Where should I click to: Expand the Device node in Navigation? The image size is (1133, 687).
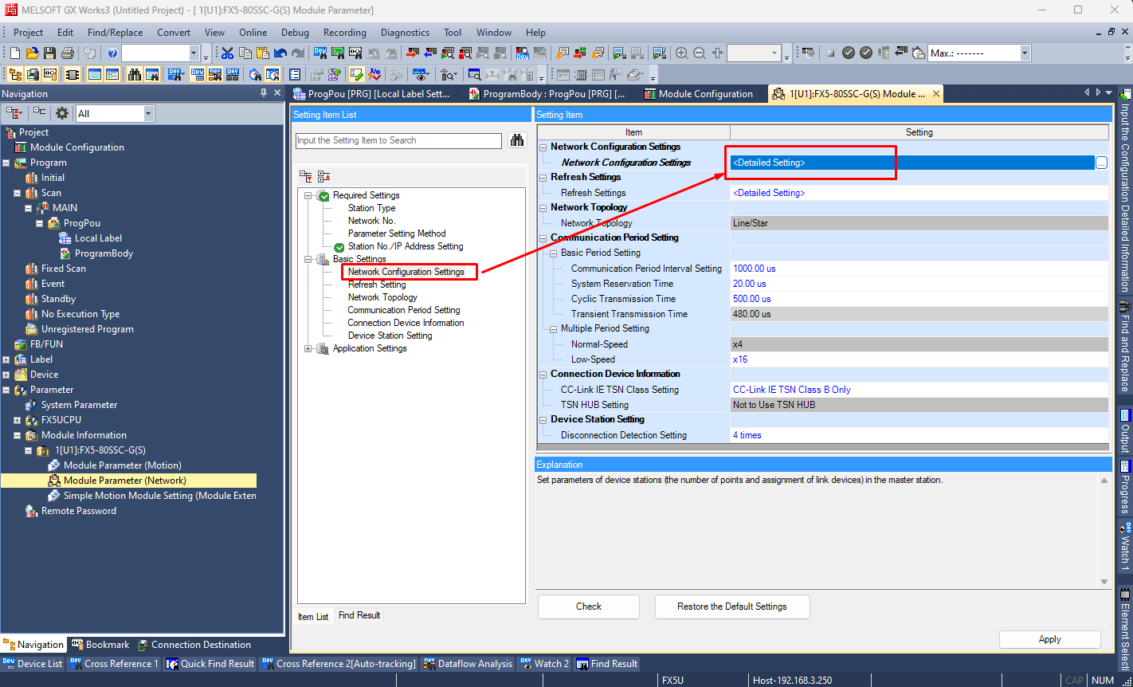[x=6, y=375]
